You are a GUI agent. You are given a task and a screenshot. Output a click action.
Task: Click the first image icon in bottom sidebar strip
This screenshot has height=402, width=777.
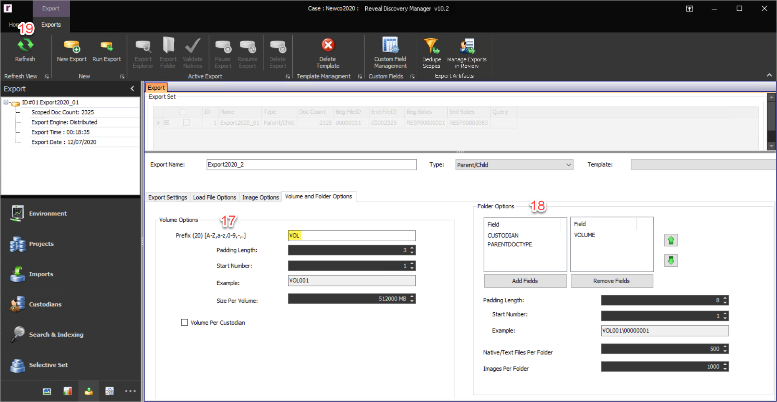pyautogui.click(x=47, y=391)
